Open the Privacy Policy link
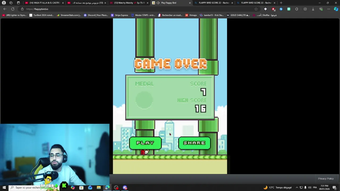This screenshot has width=340, height=191. tap(326, 179)
